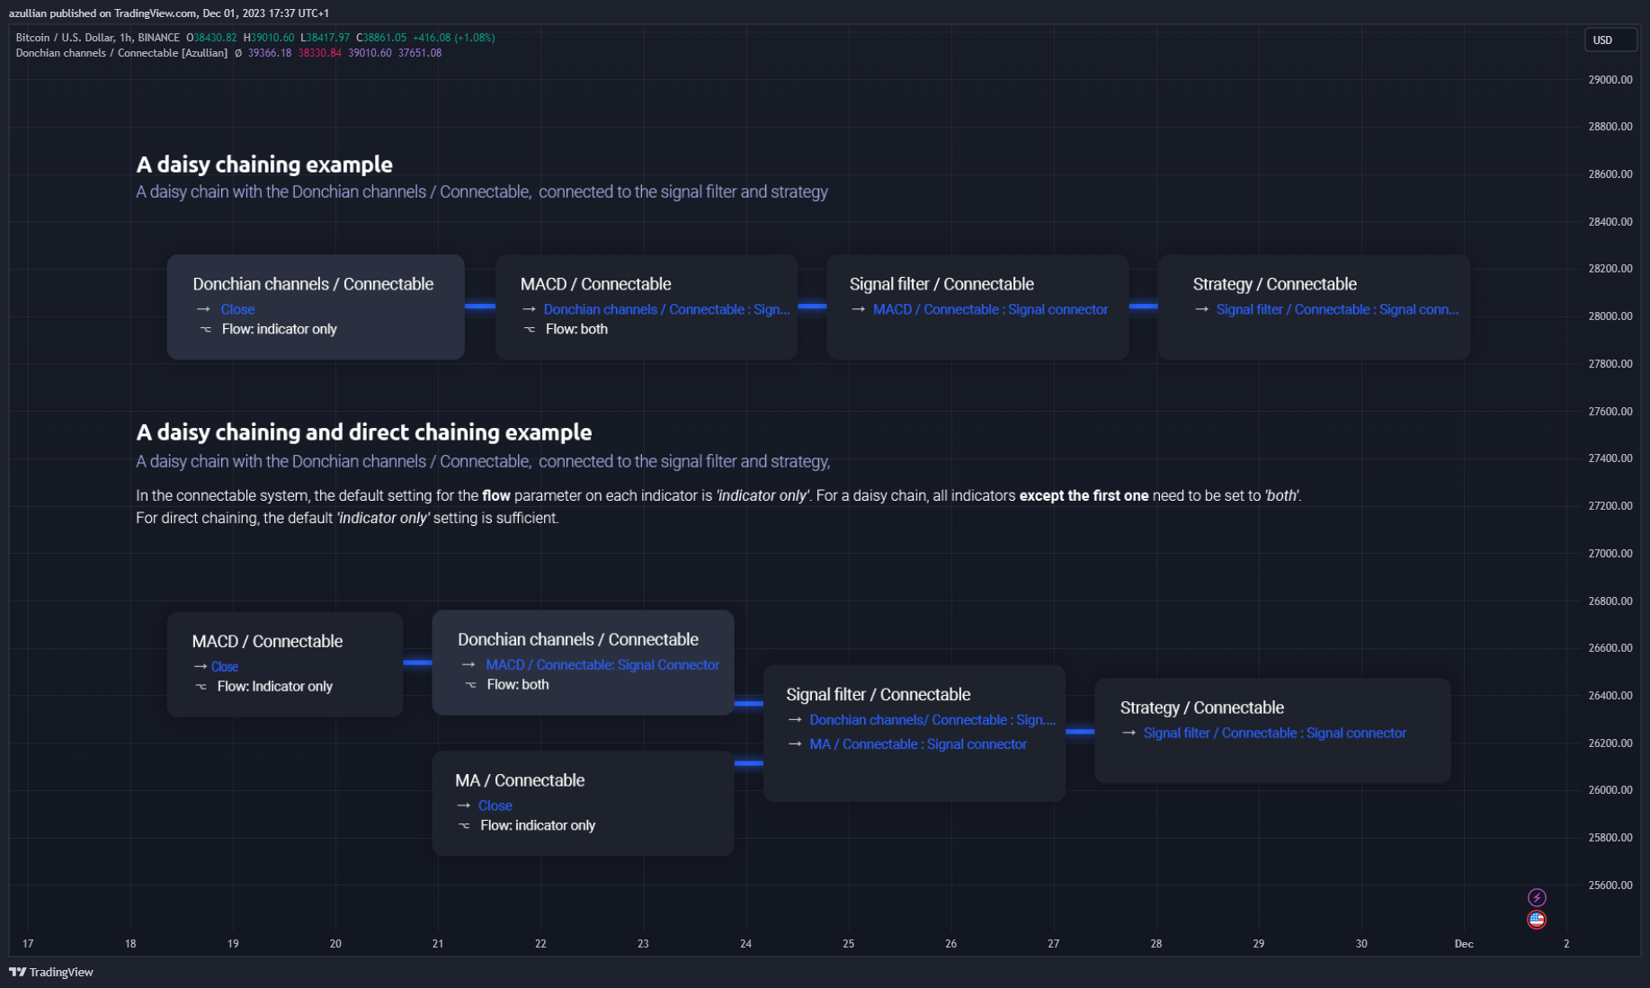This screenshot has height=988, width=1650.
Task: Click the 'For direct chaining' sentence
Action: 347,518
